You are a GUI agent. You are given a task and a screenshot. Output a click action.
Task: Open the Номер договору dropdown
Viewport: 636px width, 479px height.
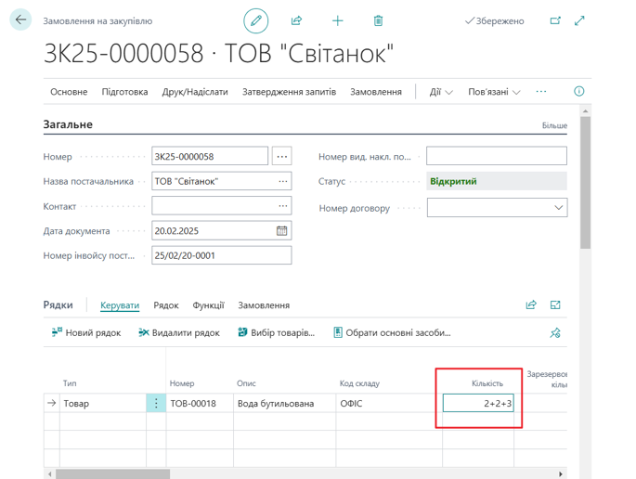coord(559,208)
